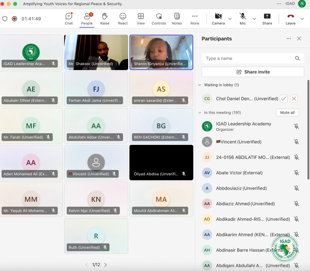Select Ruth R tile
The image size is (310, 271).
[x=96, y=236]
